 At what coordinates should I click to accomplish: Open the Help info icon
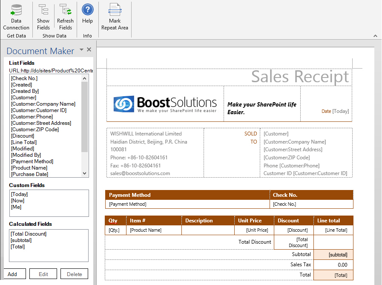[87, 14]
